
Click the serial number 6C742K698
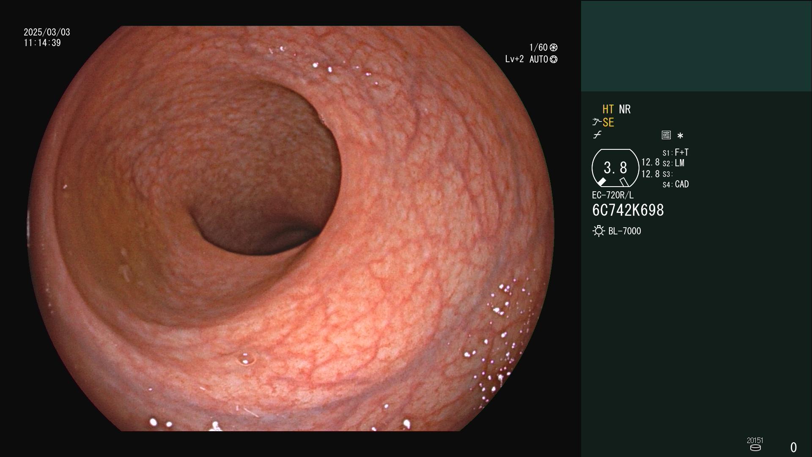[628, 210]
